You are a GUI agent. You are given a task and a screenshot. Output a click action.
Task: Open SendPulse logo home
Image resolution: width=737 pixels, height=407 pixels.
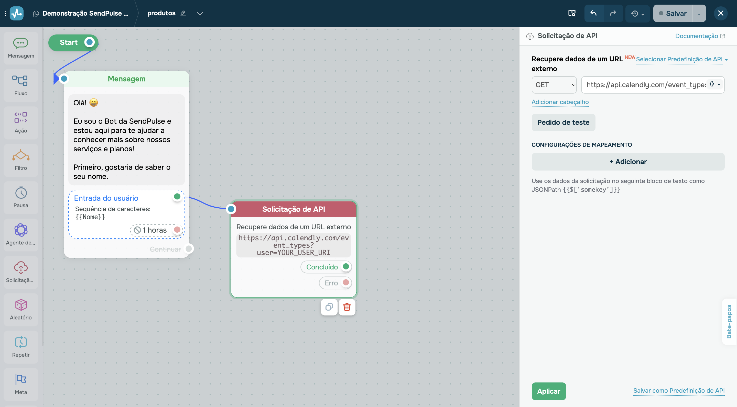pos(17,14)
